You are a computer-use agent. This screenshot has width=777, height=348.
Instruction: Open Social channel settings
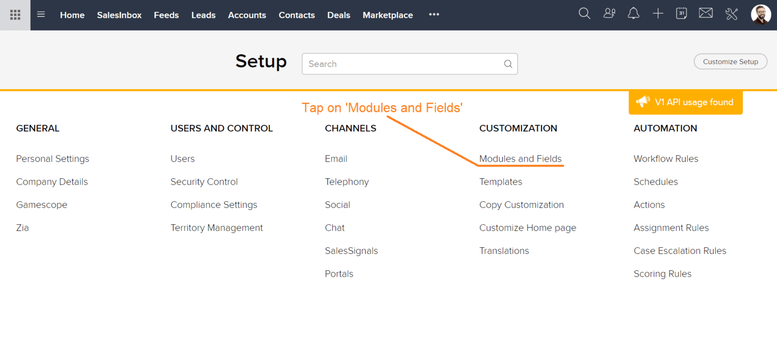(x=338, y=205)
